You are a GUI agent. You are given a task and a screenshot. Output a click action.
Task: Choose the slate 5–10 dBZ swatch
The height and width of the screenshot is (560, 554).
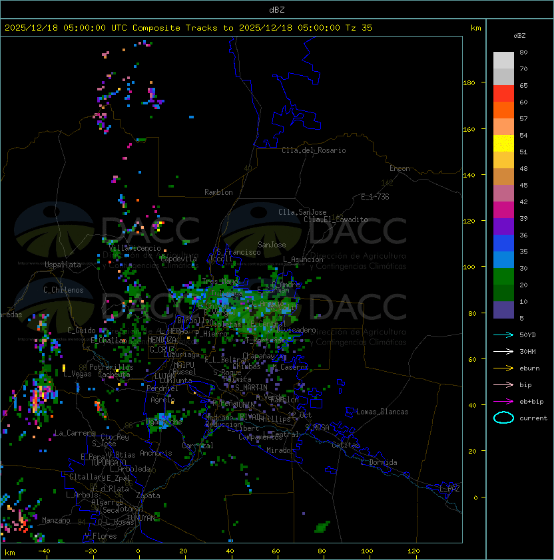coord(503,310)
